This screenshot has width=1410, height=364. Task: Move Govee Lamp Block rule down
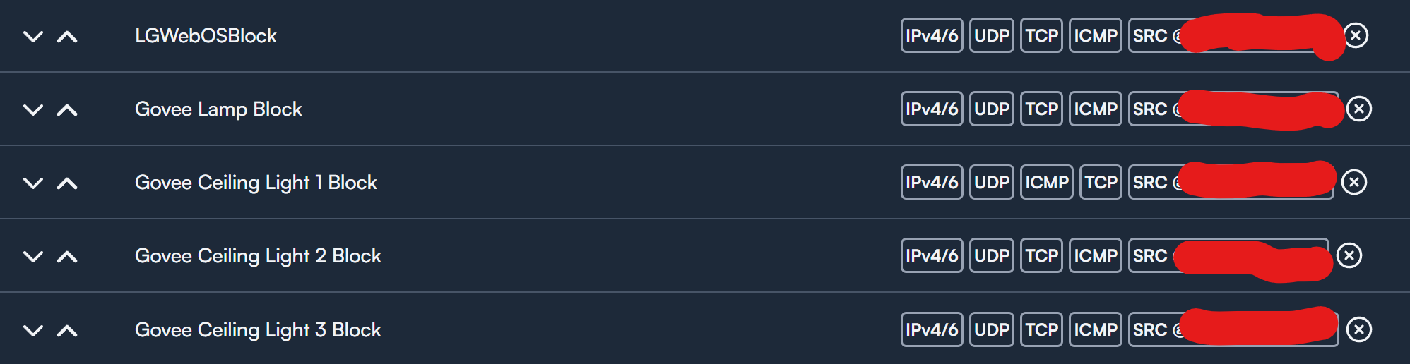(33, 110)
